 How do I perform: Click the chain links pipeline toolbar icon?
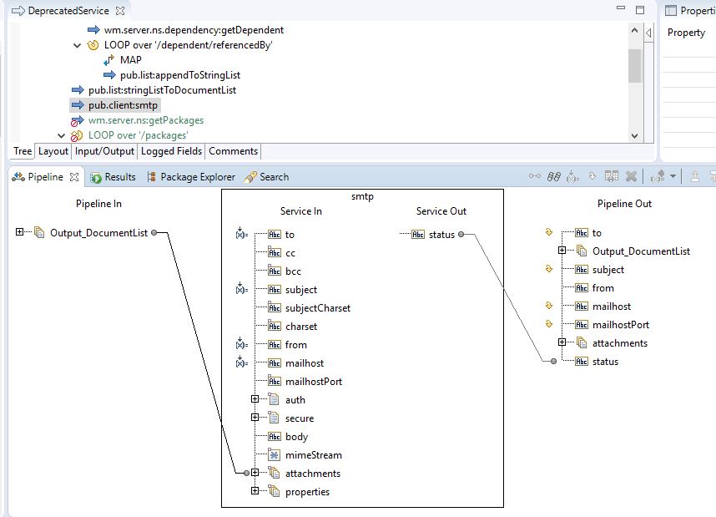[x=554, y=176]
